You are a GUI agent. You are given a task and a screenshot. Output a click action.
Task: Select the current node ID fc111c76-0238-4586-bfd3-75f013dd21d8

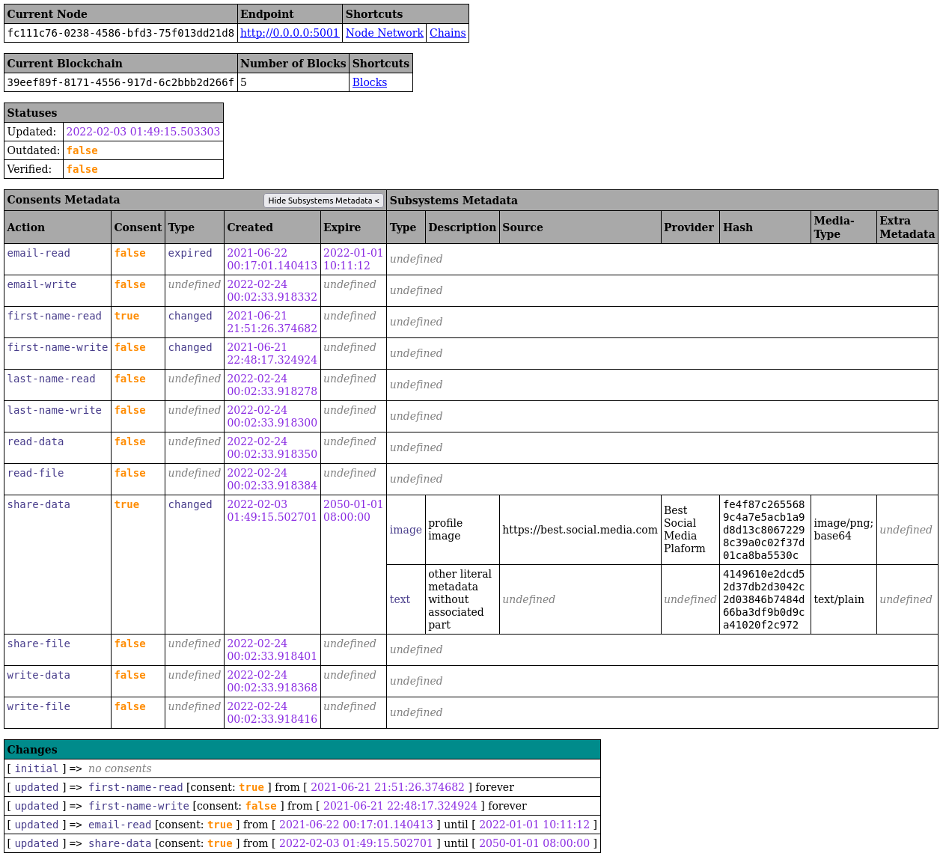click(120, 33)
